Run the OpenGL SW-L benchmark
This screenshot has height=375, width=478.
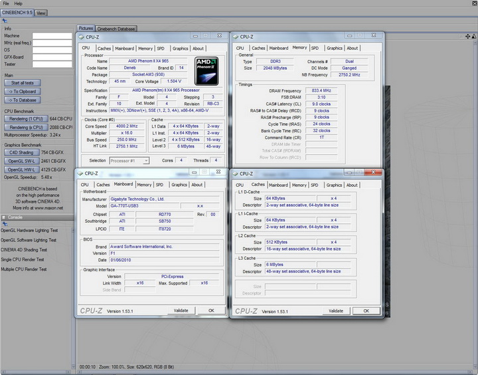(x=22, y=161)
